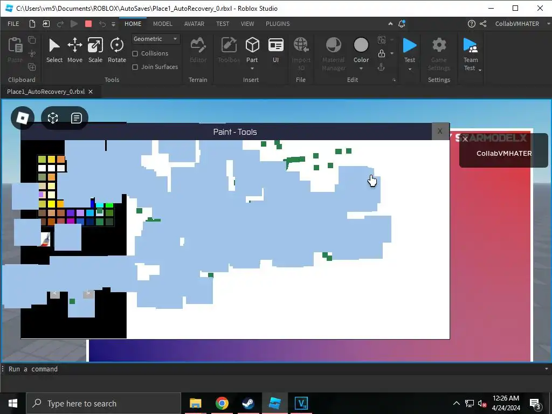Expand the Color dropdown arrow
Viewport: 552px width, 414px height.
pos(361,68)
